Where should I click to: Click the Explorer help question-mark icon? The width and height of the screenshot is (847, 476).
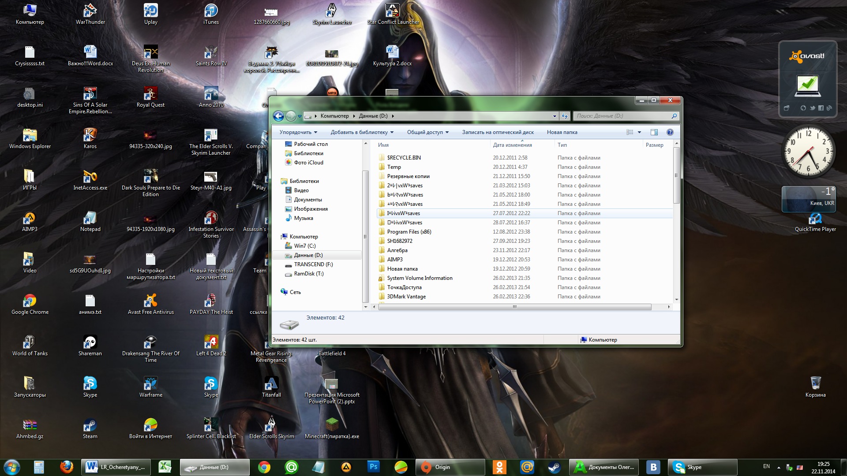coord(670,132)
